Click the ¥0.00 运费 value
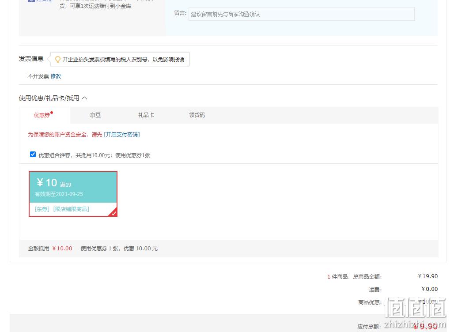 [x=429, y=289]
